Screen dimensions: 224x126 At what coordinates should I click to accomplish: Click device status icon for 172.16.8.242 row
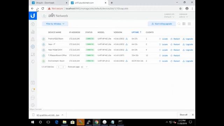coord(43,55)
